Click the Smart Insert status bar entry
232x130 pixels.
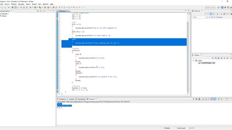click(181, 128)
